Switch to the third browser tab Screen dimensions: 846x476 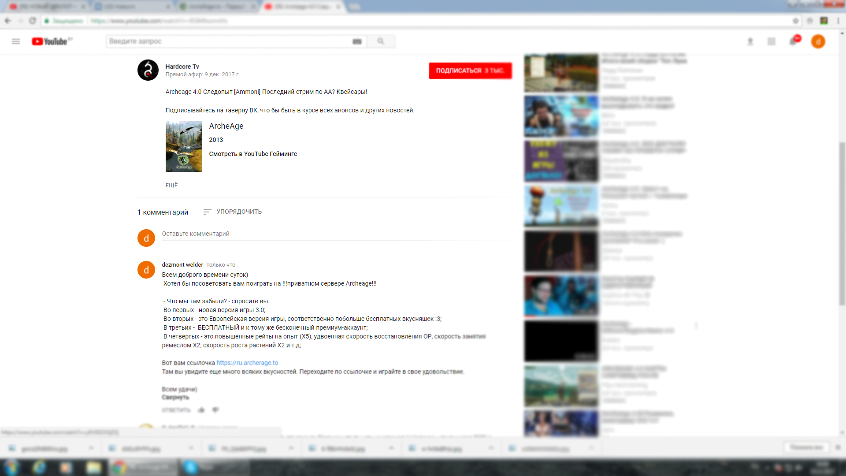[218, 7]
